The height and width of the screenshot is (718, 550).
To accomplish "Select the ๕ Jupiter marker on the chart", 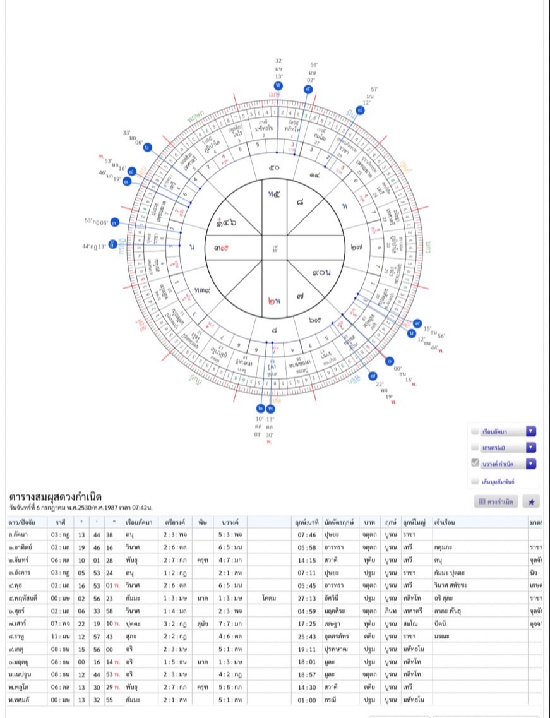I will (309, 89).
